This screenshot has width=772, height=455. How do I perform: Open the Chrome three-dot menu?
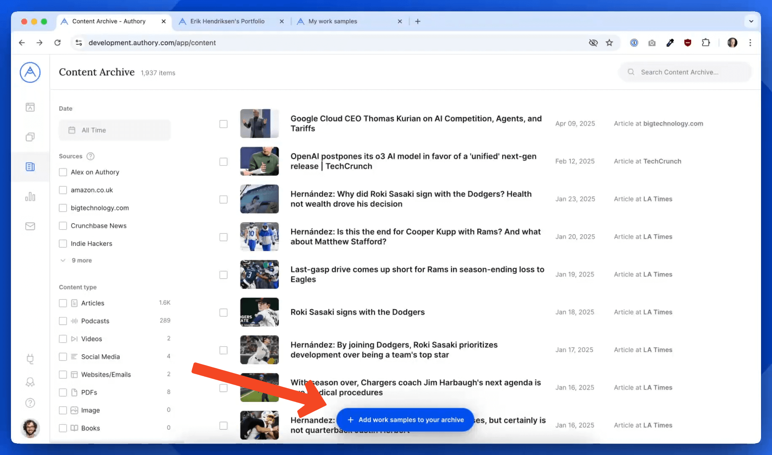[x=750, y=43]
